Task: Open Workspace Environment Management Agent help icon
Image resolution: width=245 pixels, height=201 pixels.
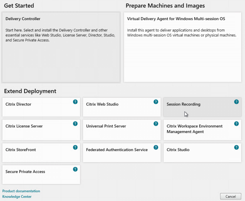Action: click(x=236, y=124)
